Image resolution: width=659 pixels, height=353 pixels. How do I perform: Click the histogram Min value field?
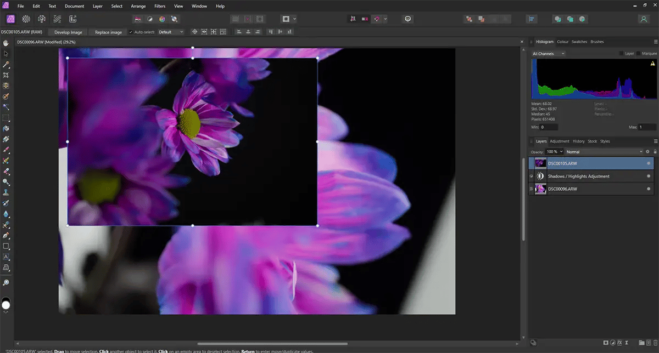(x=549, y=127)
